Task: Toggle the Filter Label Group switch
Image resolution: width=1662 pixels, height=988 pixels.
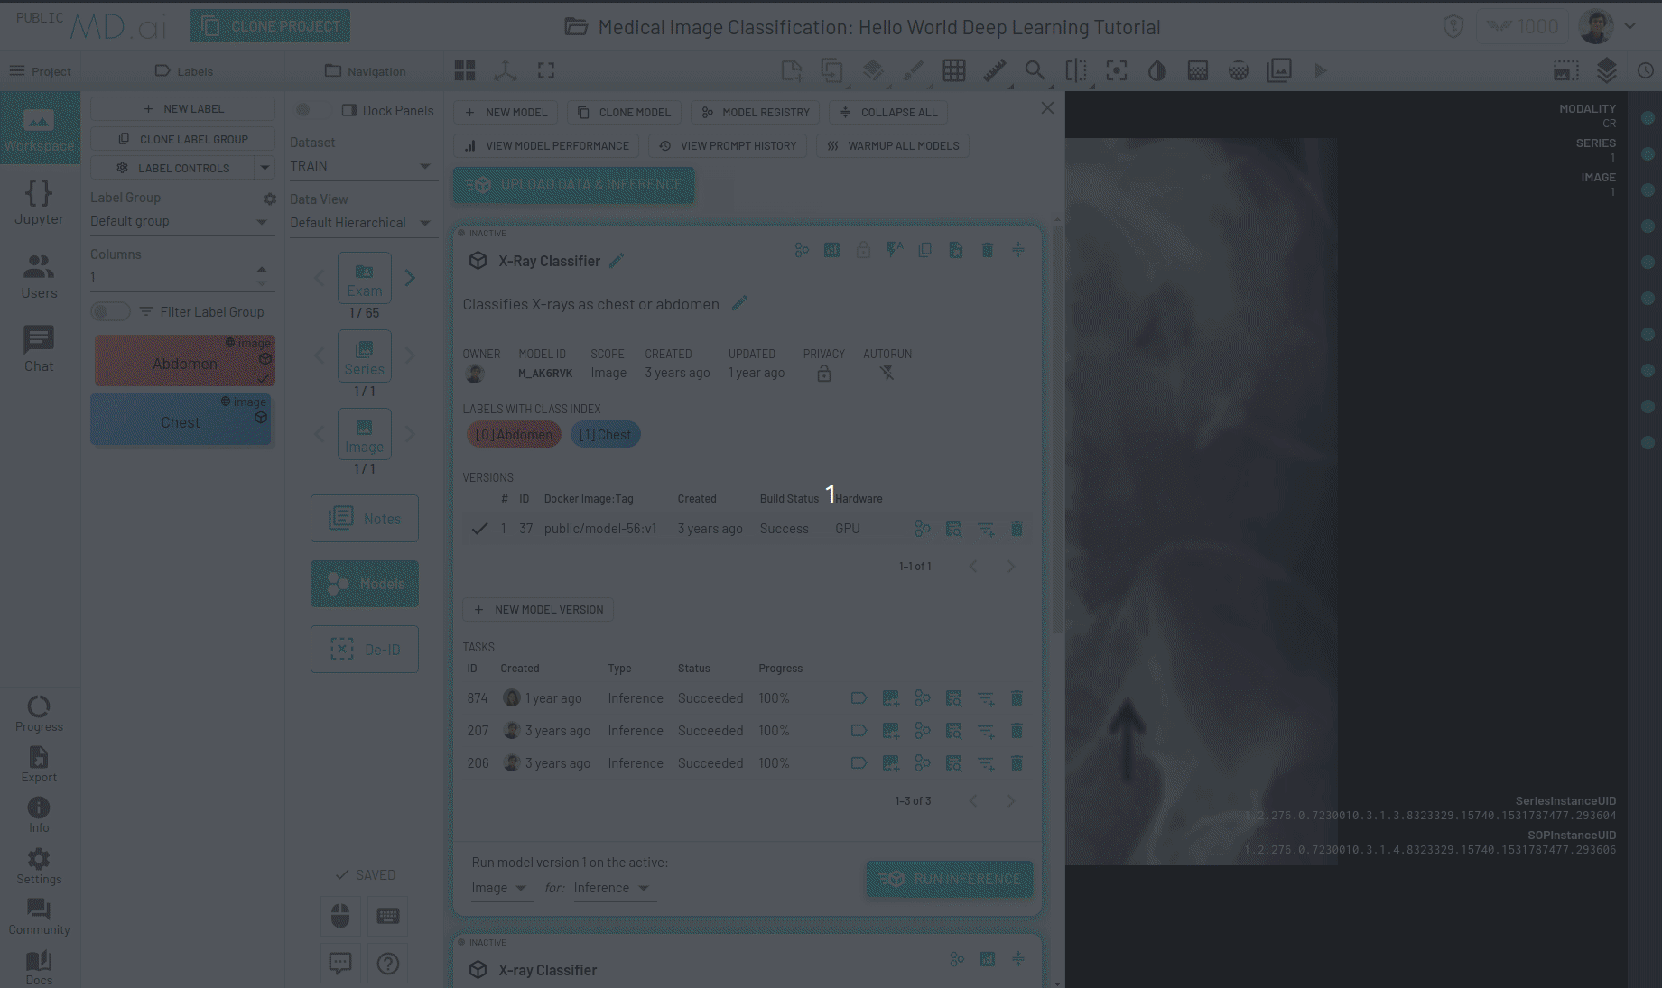Action: [x=110, y=311]
